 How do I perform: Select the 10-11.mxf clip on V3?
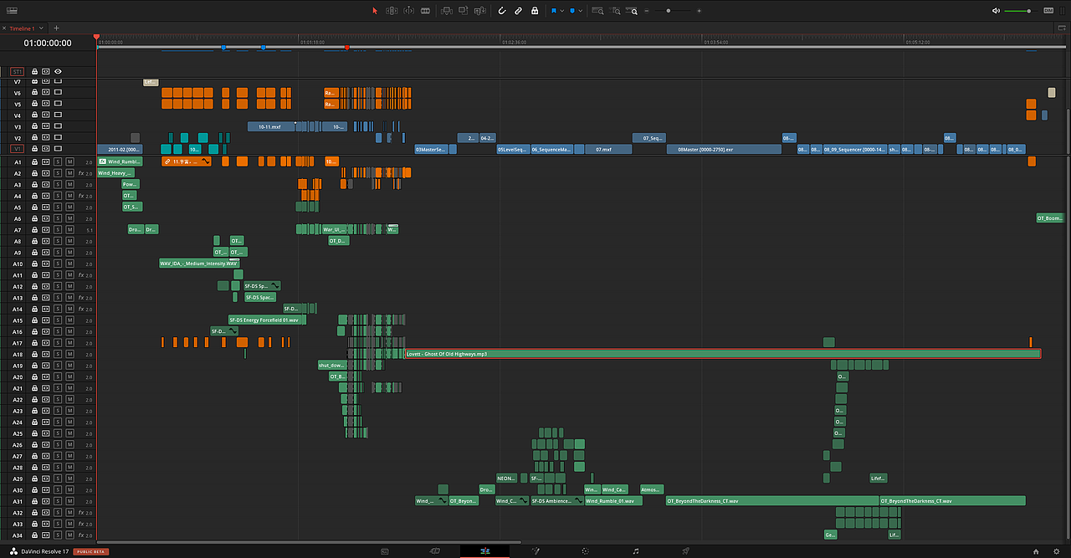point(270,126)
